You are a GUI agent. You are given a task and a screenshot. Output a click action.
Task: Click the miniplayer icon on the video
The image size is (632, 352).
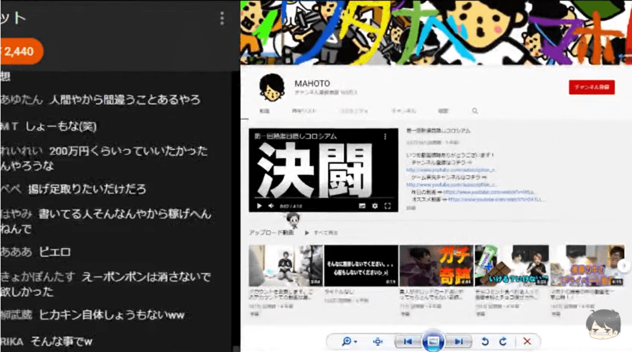pyautogui.click(x=362, y=206)
